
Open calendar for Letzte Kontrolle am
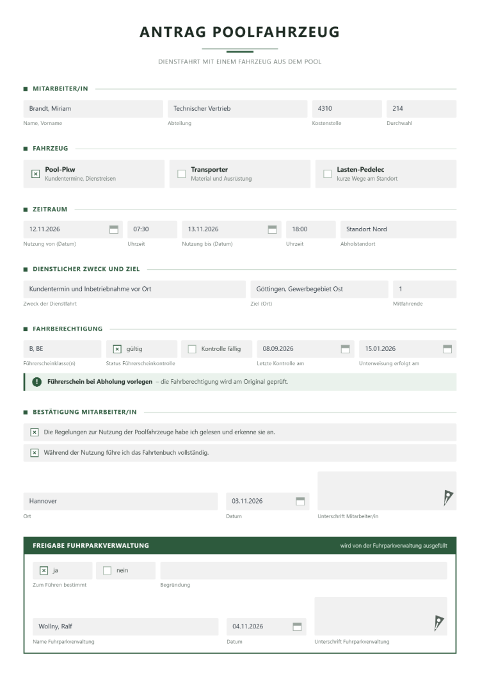coord(346,349)
